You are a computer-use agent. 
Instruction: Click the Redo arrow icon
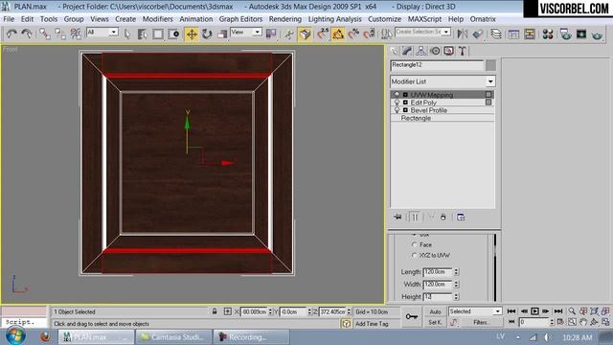pyautogui.click(x=27, y=34)
